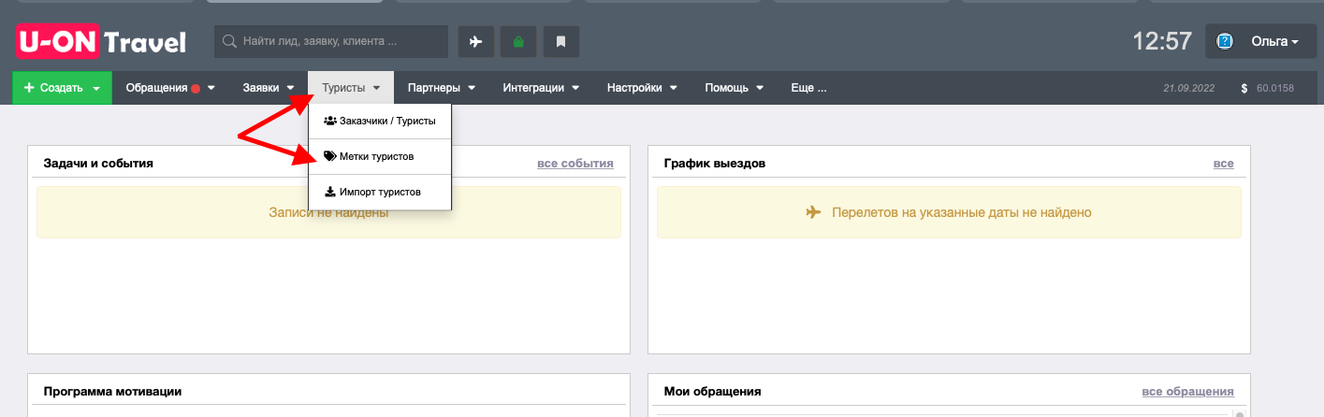Click the U-ON Travel logo
This screenshot has width=1324, height=417.
click(x=101, y=42)
